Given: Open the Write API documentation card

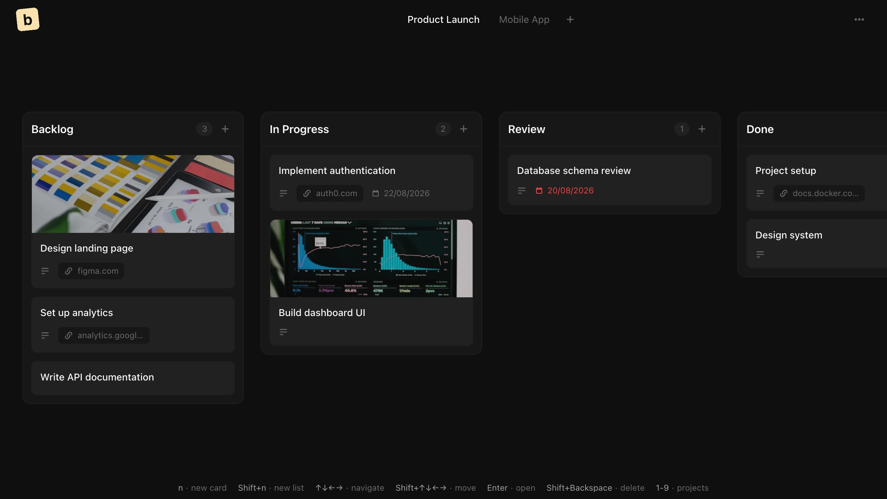Looking at the screenshot, I should pyautogui.click(x=133, y=378).
